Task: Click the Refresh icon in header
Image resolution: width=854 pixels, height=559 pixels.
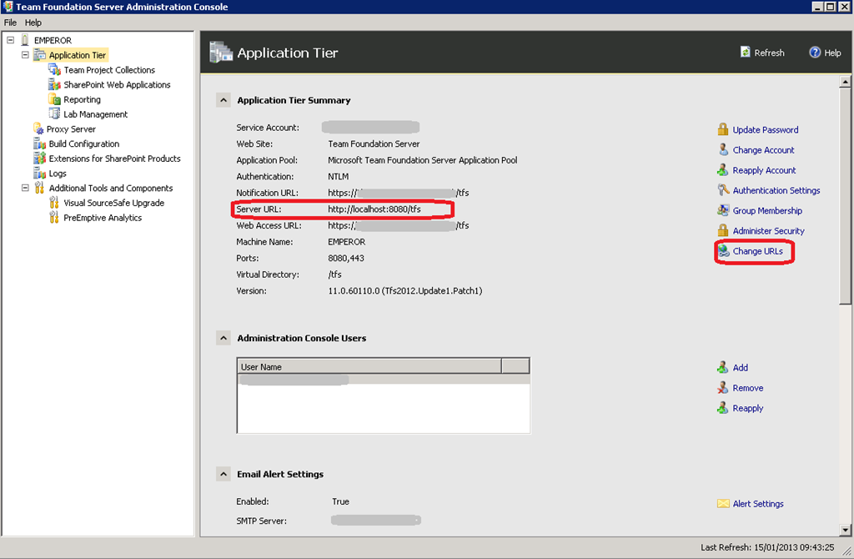Action: pos(745,52)
